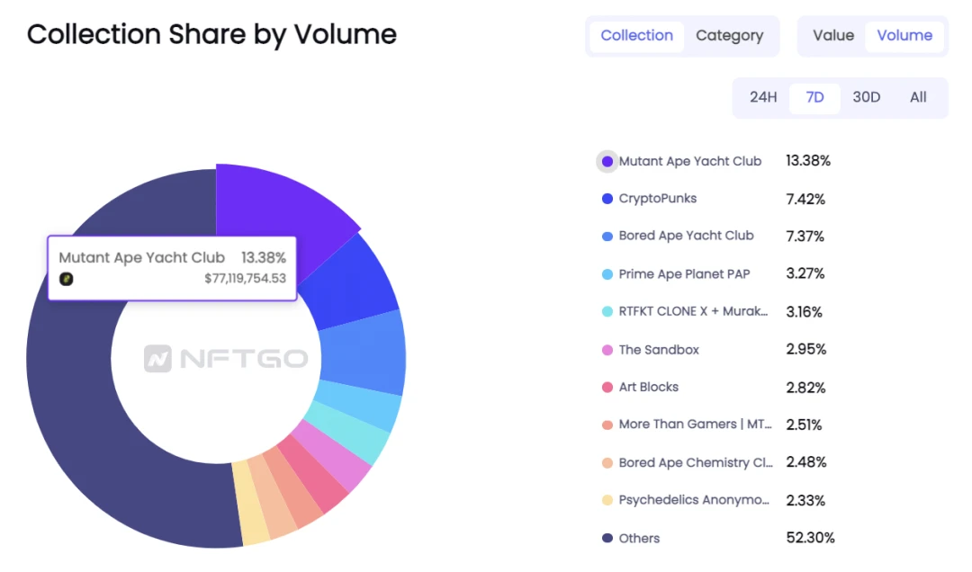Image resolution: width=972 pixels, height=572 pixels.
Task: Click the Bored Ape Chemistry Club legend label
Action: 696,463
